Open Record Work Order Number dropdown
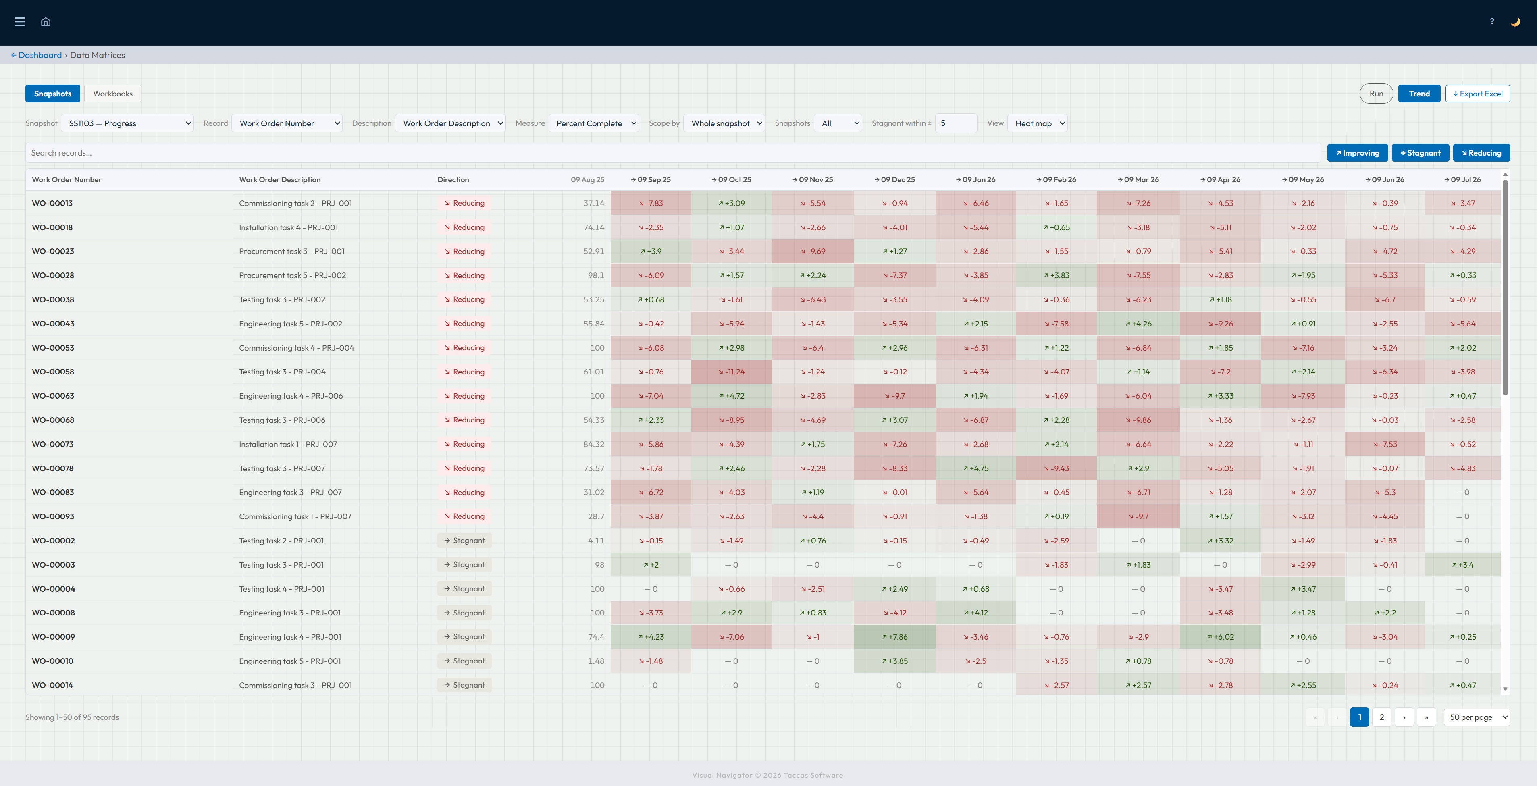This screenshot has width=1537, height=786. click(x=287, y=123)
